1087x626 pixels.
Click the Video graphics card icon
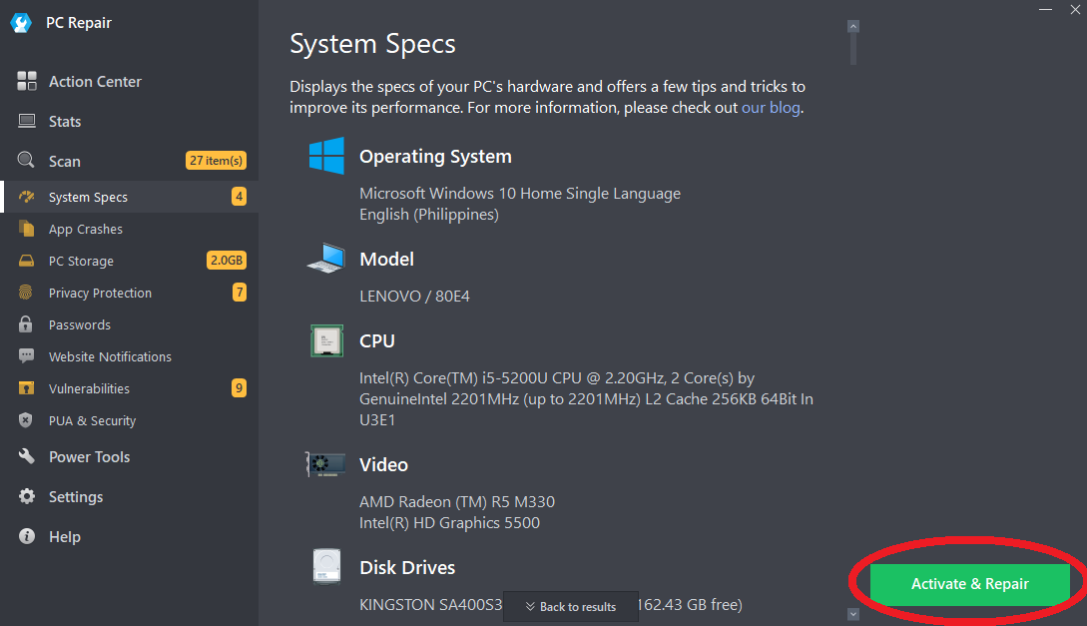[x=325, y=464]
